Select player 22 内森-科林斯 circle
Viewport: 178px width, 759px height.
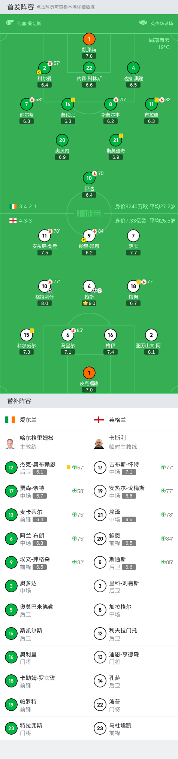click(x=89, y=68)
